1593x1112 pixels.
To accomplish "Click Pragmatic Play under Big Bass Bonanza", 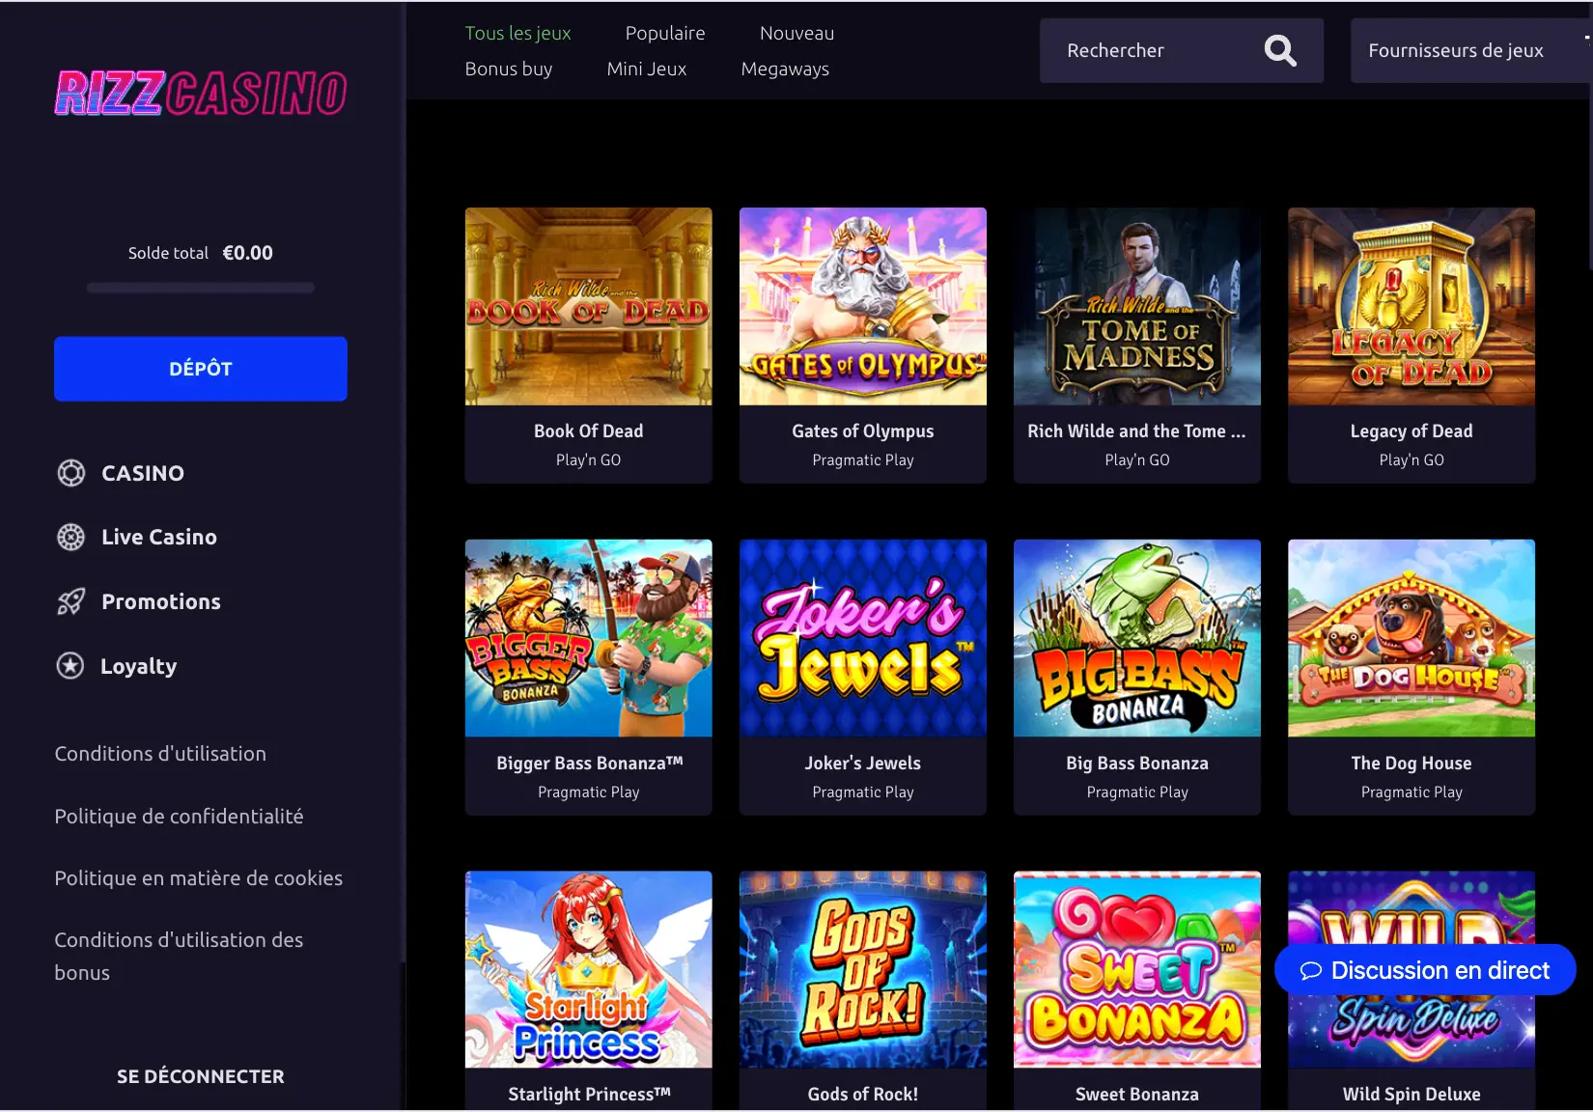I will coord(1137,792).
